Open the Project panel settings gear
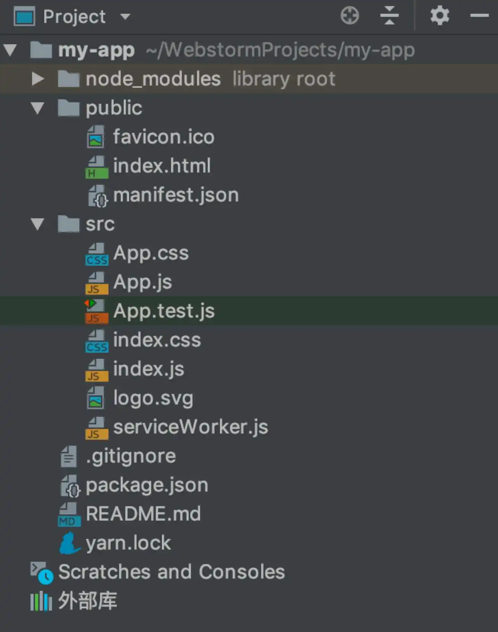 pyautogui.click(x=440, y=16)
